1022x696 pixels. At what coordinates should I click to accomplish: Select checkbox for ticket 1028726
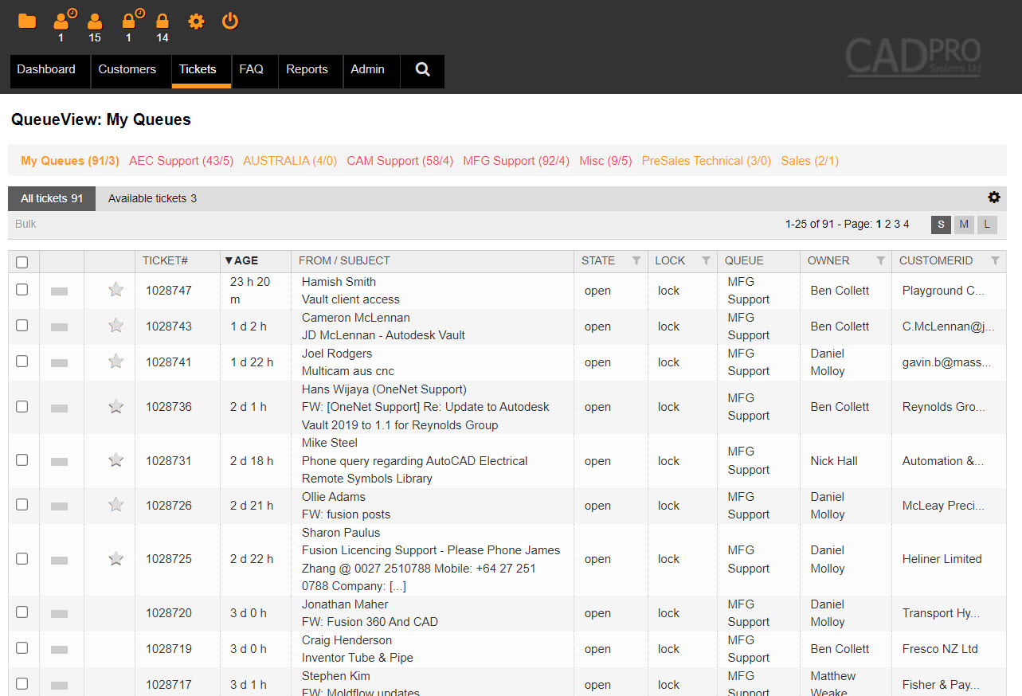click(22, 505)
